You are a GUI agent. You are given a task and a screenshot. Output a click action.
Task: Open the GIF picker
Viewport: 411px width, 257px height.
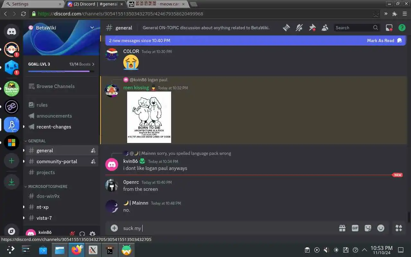pos(355,228)
